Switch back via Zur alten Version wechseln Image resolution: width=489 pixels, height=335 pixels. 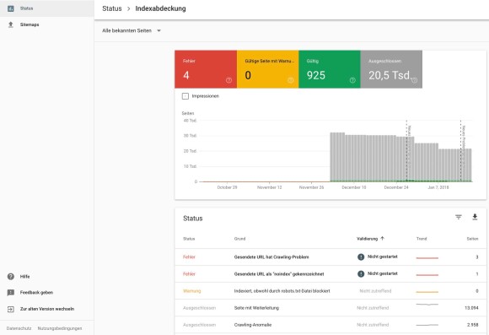point(47,309)
